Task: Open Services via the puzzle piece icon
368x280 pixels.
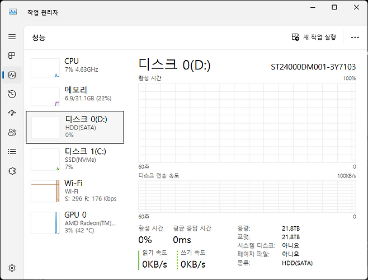Action: (x=12, y=171)
